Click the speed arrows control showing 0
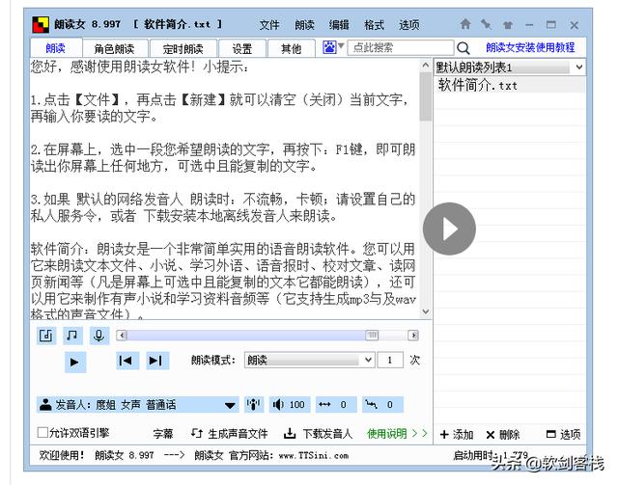618x485 pixels. point(336,404)
